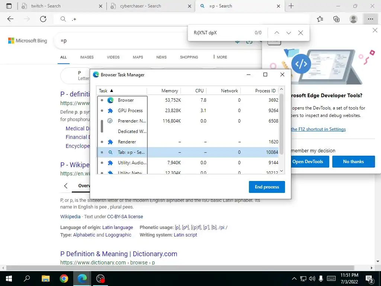Select the GPU Process puzzle icon
The height and width of the screenshot is (286, 381).
point(110,110)
